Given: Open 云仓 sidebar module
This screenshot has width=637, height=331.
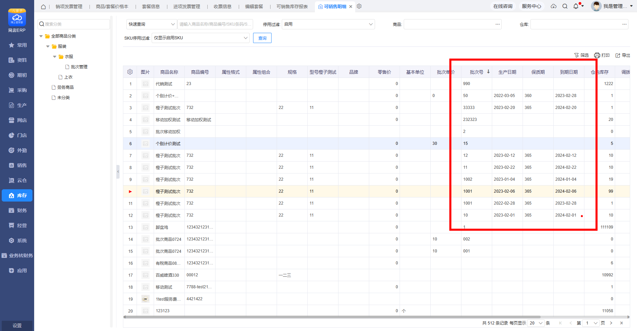Looking at the screenshot, I should click(17, 180).
